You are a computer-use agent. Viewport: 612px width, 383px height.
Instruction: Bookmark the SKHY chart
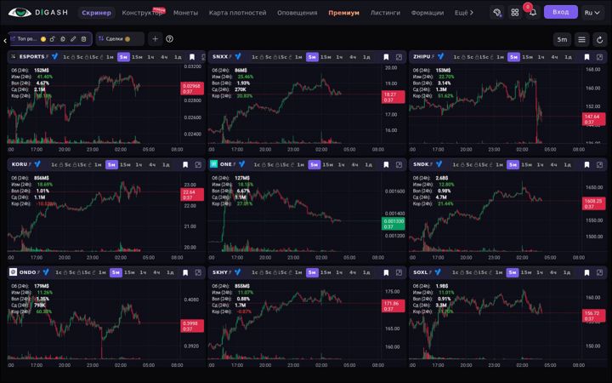tap(386, 273)
